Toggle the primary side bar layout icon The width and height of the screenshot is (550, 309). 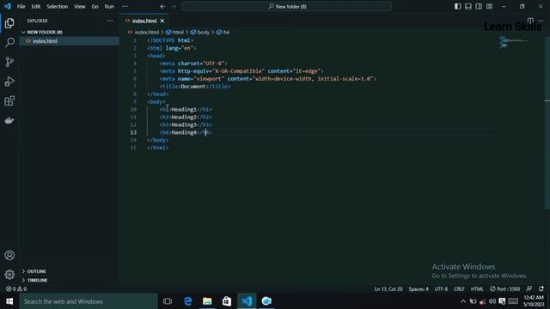pyautogui.click(x=458, y=6)
